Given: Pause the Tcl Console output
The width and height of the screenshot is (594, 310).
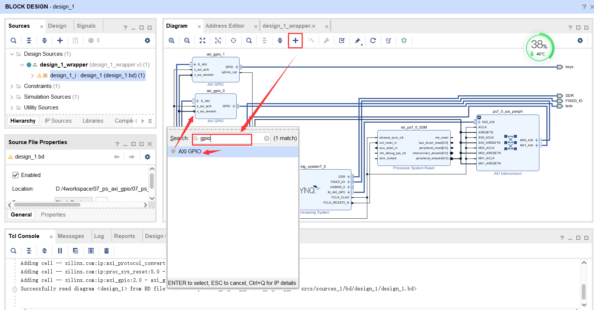Looking at the screenshot, I should [x=60, y=251].
